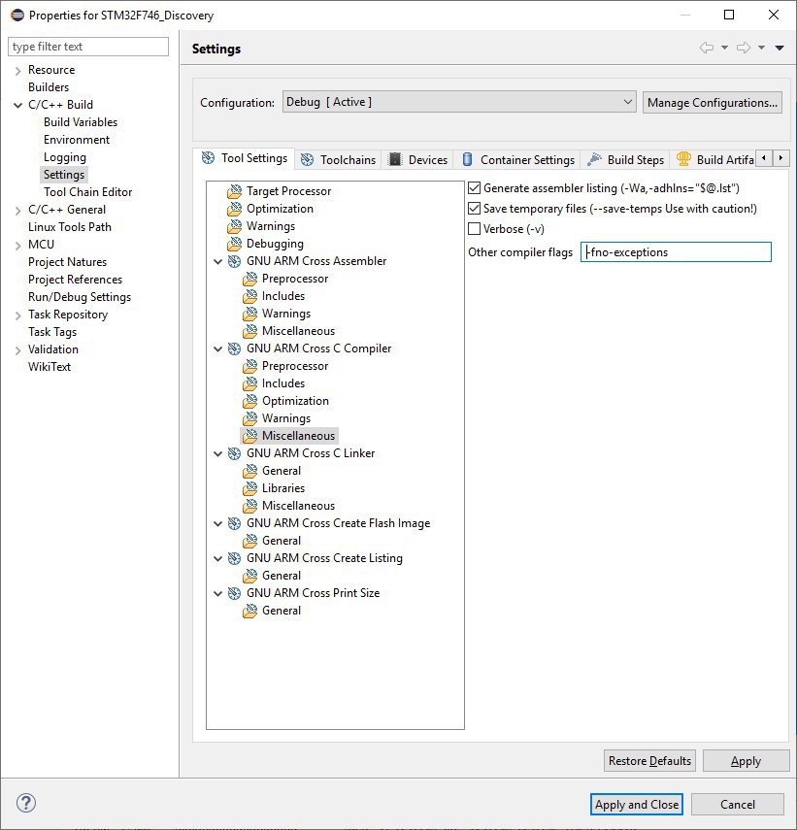Select C Compiler Preprocessor item
Viewport: 797px width, 830px height.
(295, 366)
